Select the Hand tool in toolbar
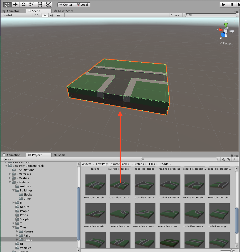The width and height of the screenshot is (240, 252). coord(7,4)
